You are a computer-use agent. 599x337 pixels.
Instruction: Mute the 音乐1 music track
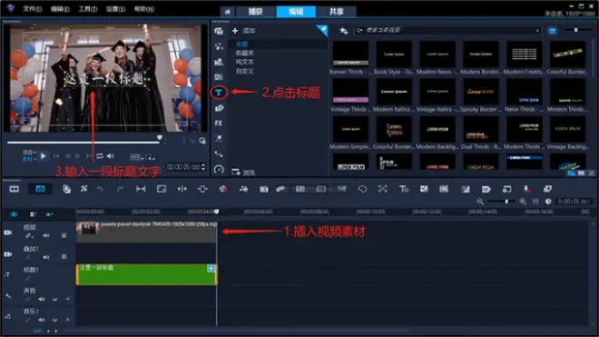click(x=41, y=320)
